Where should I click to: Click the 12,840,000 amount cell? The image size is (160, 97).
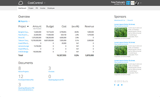tap(37, 32)
